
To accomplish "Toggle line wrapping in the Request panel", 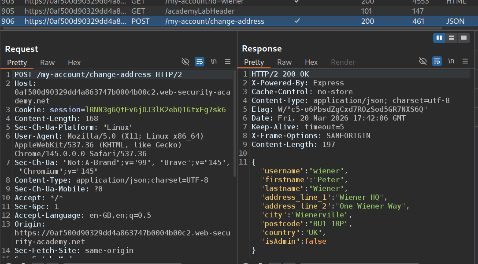I will [x=200, y=62].
